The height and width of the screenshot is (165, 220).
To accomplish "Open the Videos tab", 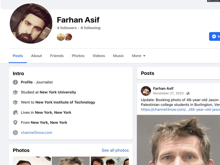I will 99,56.
